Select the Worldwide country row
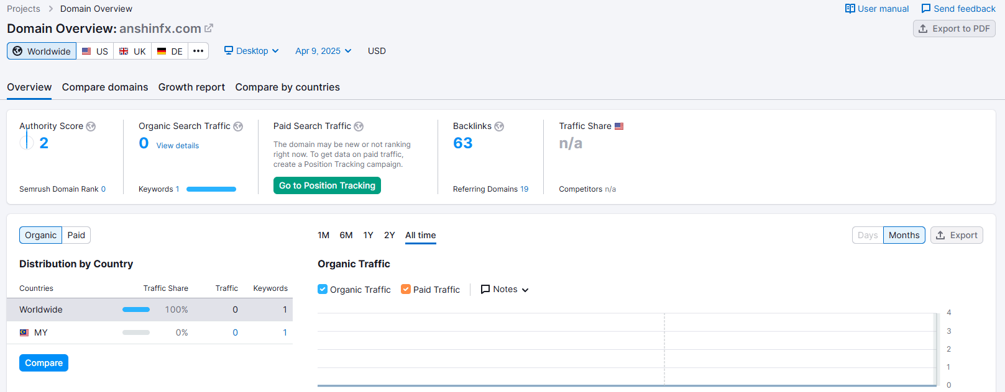Screen dimensions: 1005x392 coord(150,310)
